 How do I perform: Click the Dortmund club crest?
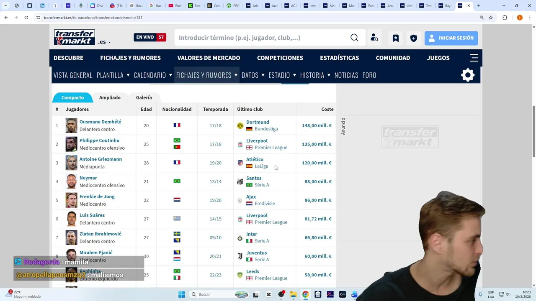click(240, 125)
